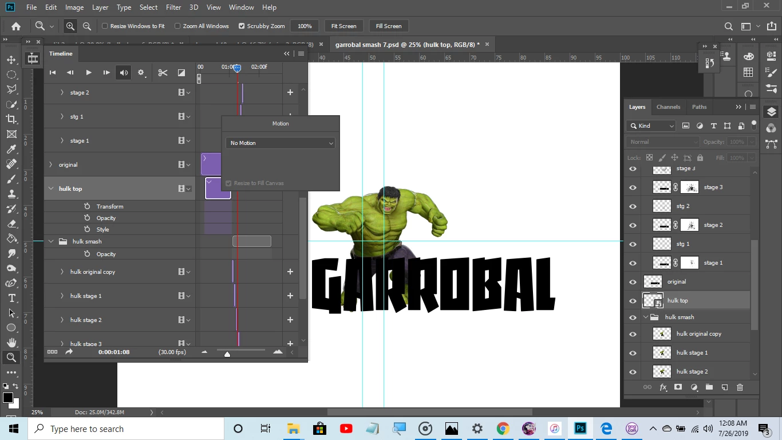The image size is (782, 440).
Task: Filter layers by type (T) icon
Action: pos(713,125)
